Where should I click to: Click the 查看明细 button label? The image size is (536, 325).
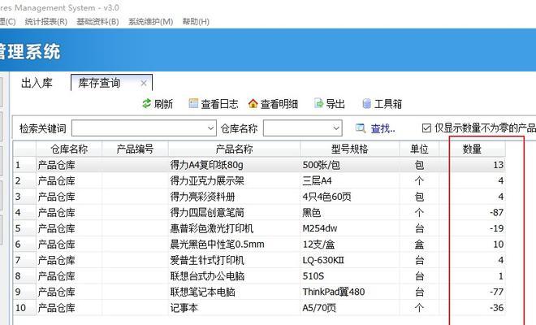click(279, 104)
